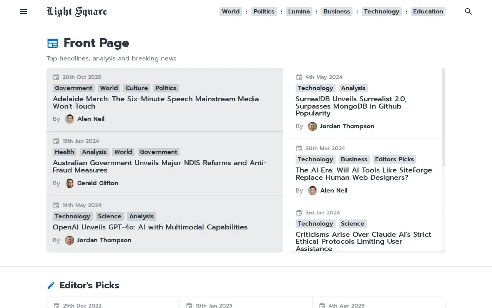The image size is (492, 308).
Task: Click the search magnifier icon
Action: tap(468, 12)
